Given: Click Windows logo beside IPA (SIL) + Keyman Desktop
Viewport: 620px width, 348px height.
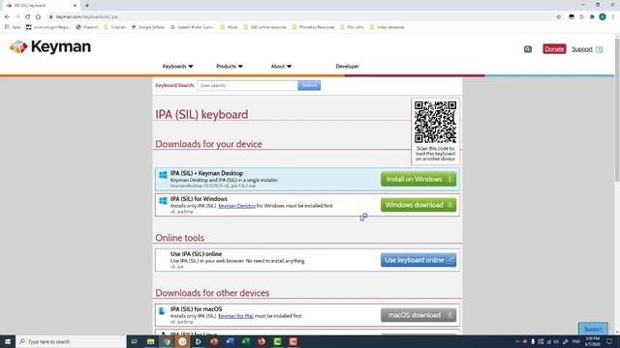Looking at the screenshot, I should [x=163, y=175].
